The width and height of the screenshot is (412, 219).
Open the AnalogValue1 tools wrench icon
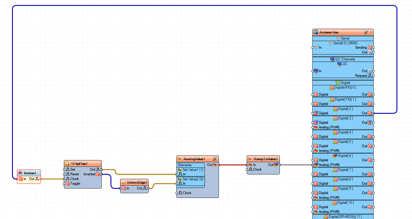tap(215, 159)
